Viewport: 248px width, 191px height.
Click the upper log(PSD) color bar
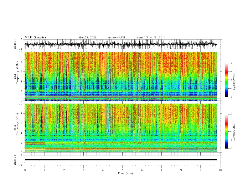[227, 80]
